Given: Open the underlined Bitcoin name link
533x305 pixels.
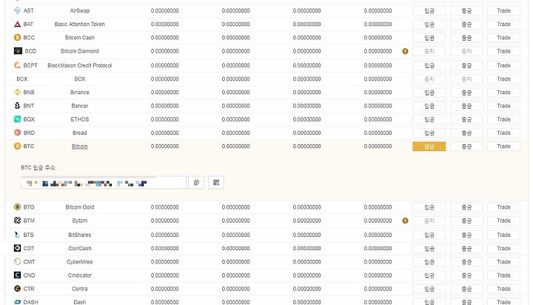Looking at the screenshot, I should pyautogui.click(x=79, y=147).
